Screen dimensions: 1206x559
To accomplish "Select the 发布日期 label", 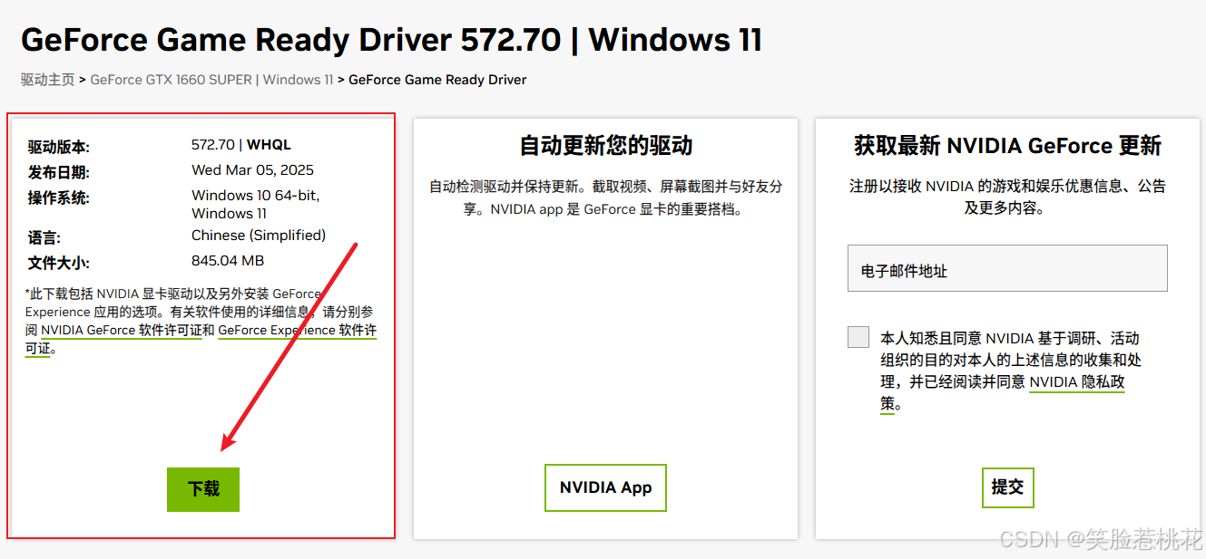I will pyautogui.click(x=59, y=172).
